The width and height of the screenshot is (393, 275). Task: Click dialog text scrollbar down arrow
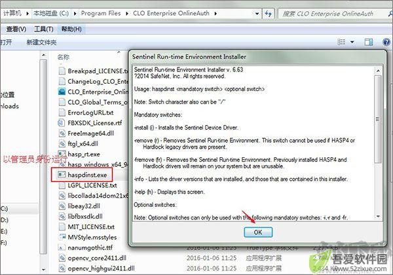coord(378,216)
